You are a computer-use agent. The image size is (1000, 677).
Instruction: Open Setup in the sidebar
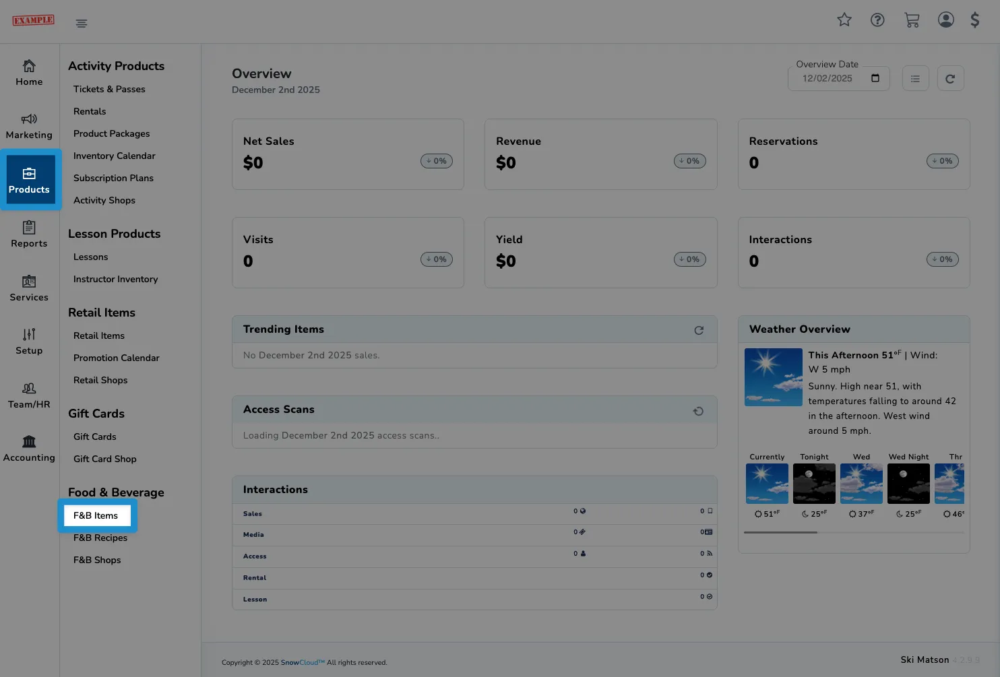(x=29, y=342)
